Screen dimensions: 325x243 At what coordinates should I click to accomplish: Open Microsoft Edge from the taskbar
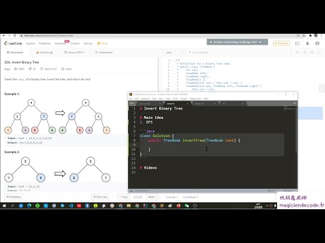coord(29,206)
